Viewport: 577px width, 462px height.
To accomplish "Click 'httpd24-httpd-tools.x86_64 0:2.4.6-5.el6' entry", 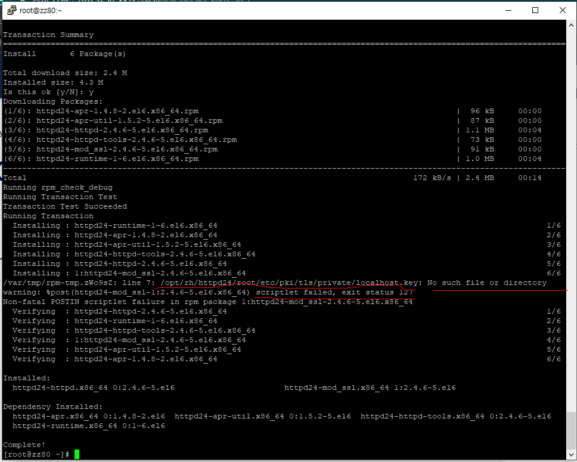I will click(x=456, y=416).
